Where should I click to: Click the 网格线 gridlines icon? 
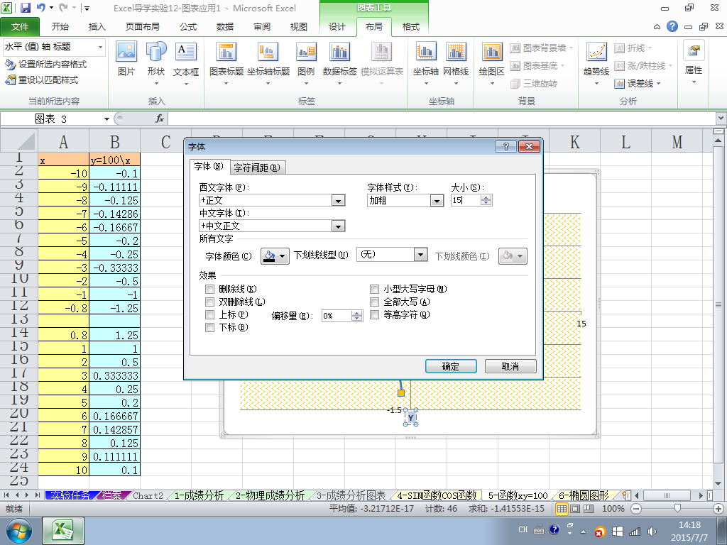click(456, 52)
